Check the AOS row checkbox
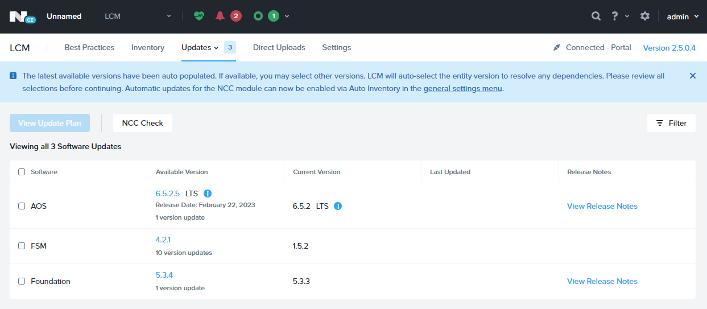This screenshot has width=707, height=309. pyautogui.click(x=22, y=206)
